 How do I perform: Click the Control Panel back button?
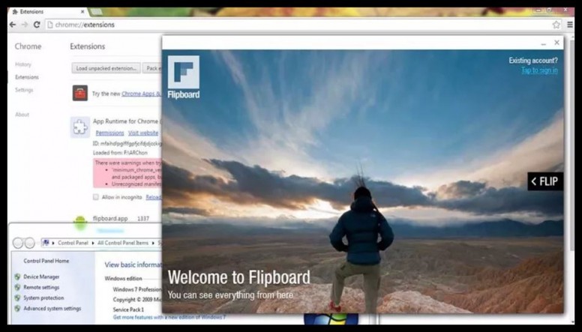pyautogui.click(x=18, y=243)
